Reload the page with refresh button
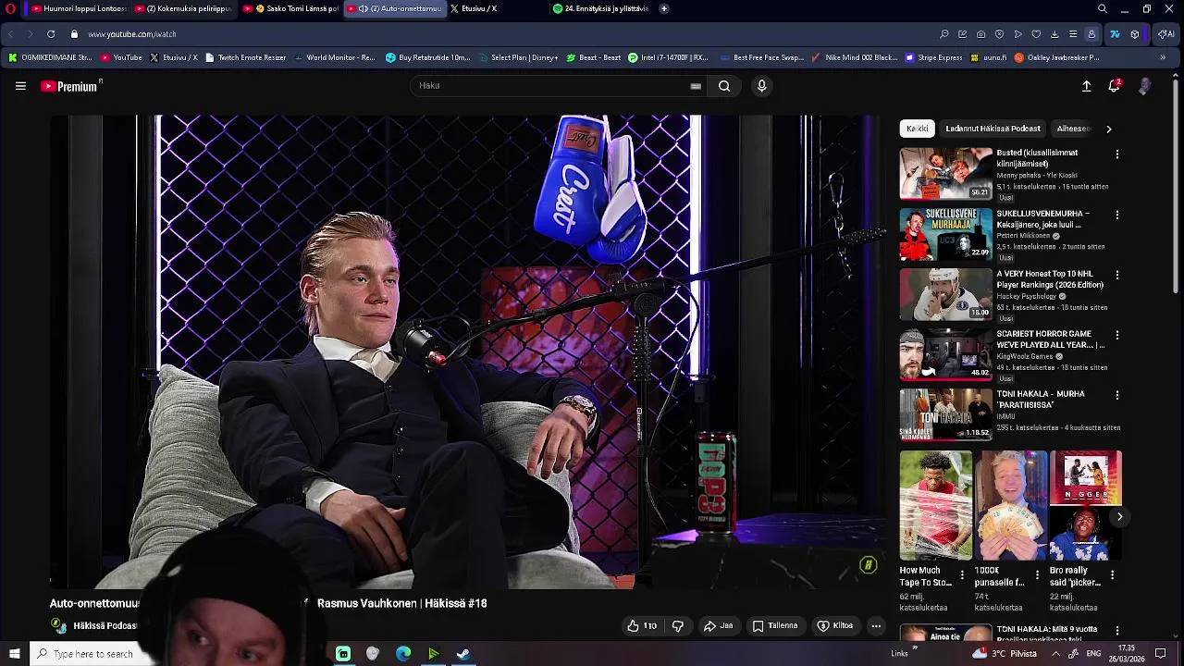The height and width of the screenshot is (666, 1184). [51, 34]
